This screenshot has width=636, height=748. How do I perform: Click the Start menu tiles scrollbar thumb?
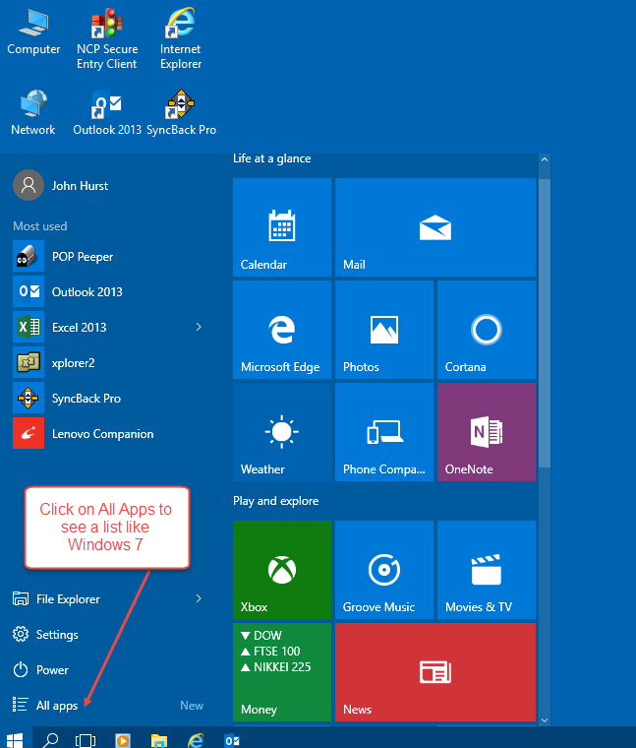pos(545,324)
